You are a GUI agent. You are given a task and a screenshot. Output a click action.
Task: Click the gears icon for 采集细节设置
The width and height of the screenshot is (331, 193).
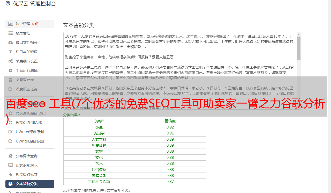click(11, 61)
